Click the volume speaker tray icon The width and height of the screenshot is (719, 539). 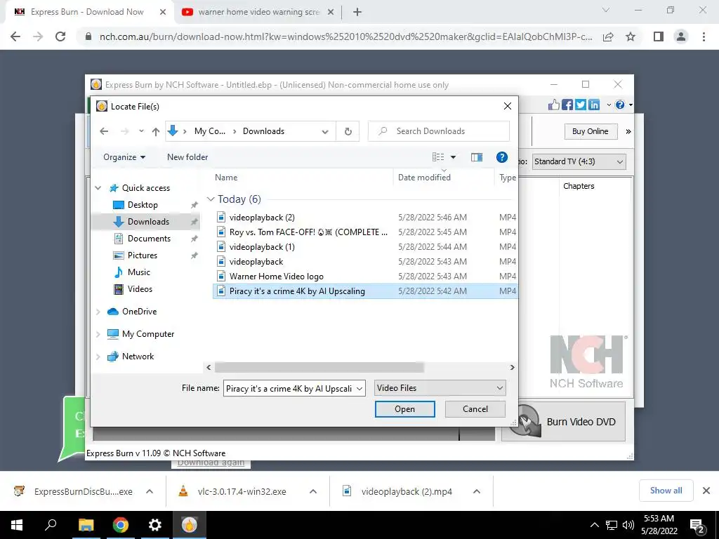click(628, 525)
